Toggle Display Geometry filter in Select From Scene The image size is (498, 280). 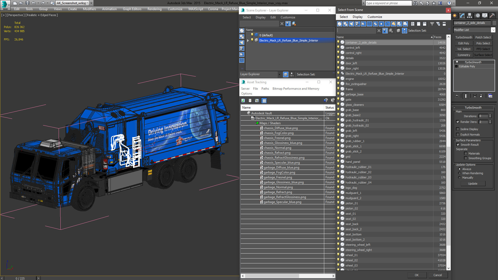coord(340,24)
